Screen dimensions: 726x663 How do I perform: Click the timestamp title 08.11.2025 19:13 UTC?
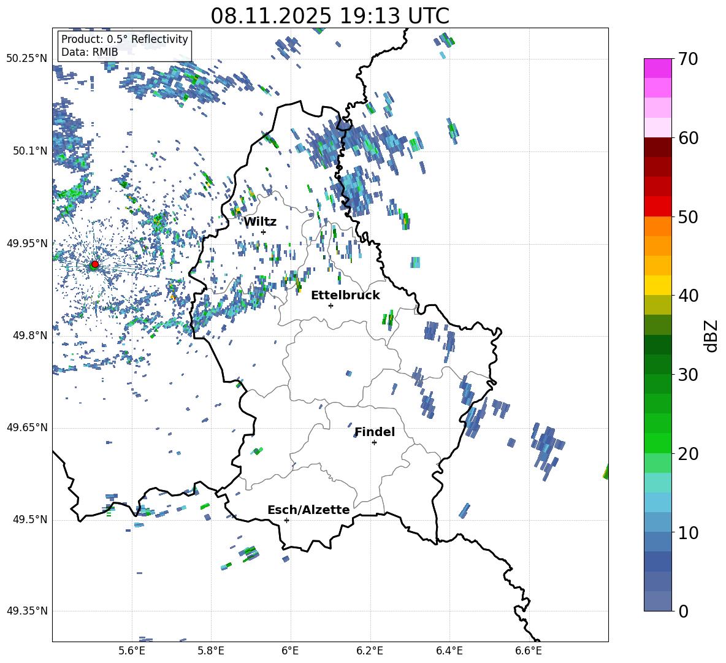(330, 15)
